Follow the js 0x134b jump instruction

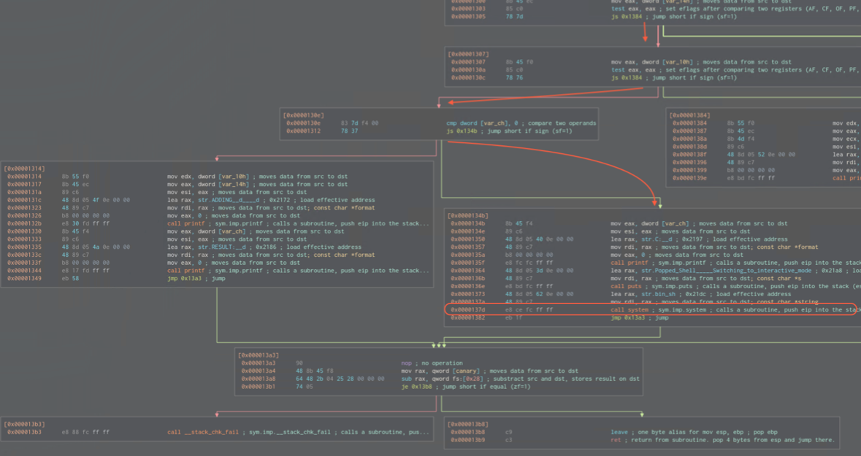475,131
